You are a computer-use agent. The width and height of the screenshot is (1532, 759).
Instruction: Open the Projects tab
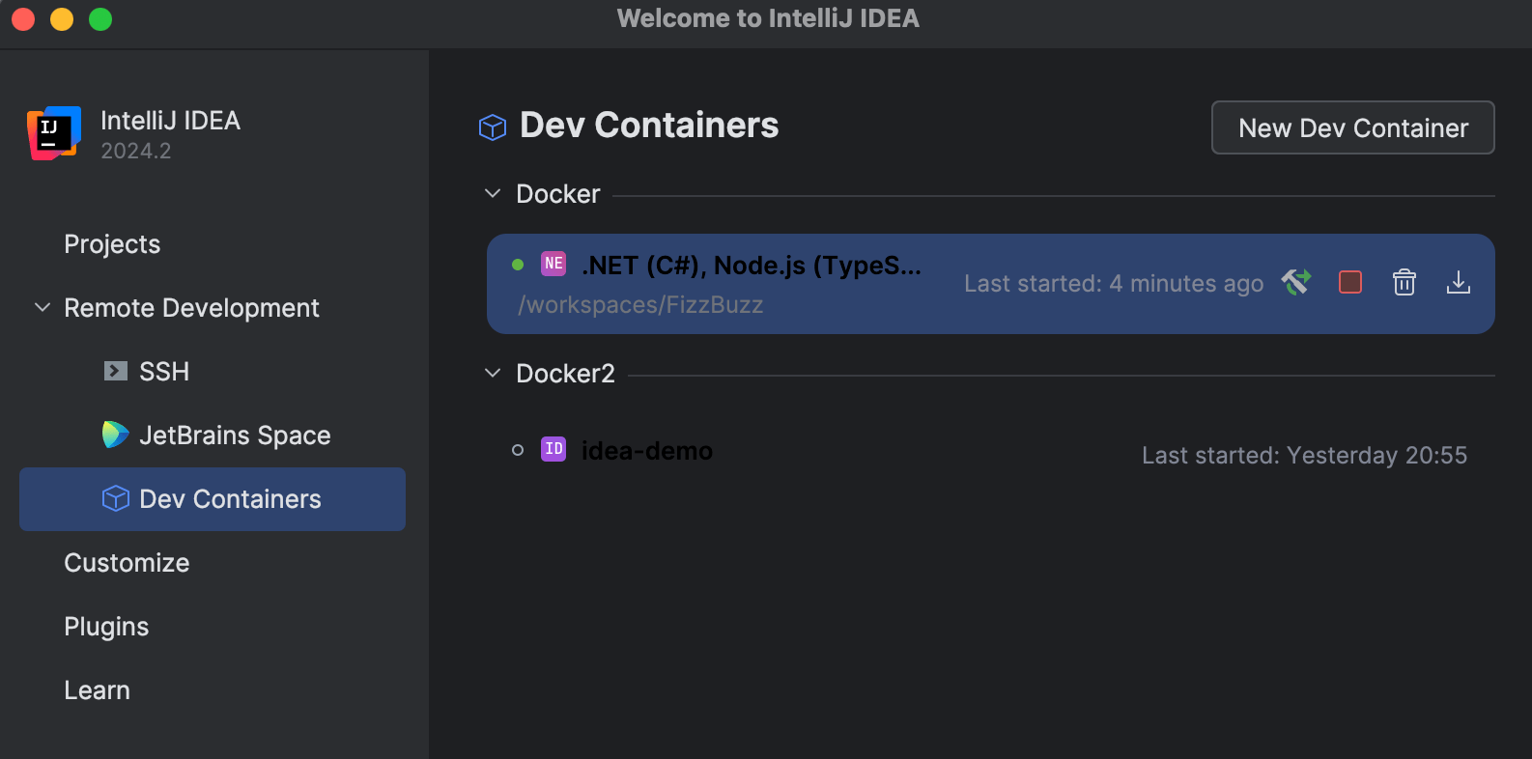[112, 244]
